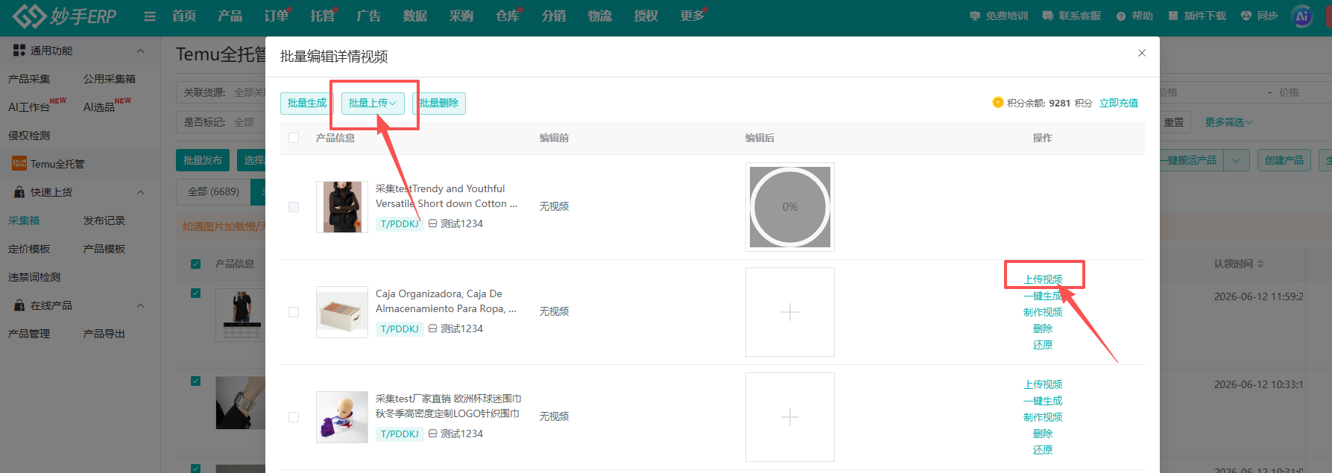Image resolution: width=1332 pixels, height=473 pixels.
Task: Click the 0% video progress circle
Action: coord(790,207)
